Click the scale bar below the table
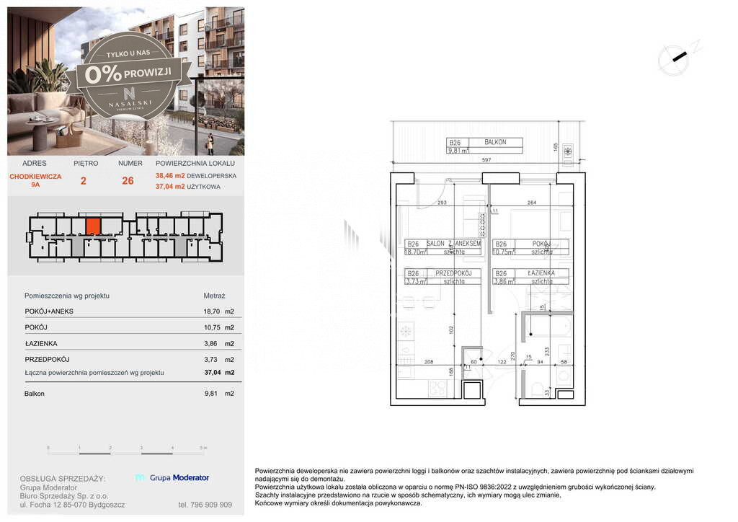738x522 pixels. click(127, 451)
